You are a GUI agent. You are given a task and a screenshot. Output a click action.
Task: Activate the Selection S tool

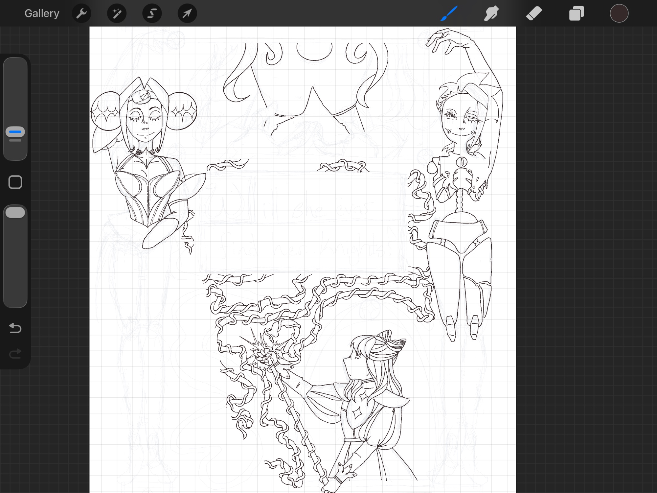152,13
